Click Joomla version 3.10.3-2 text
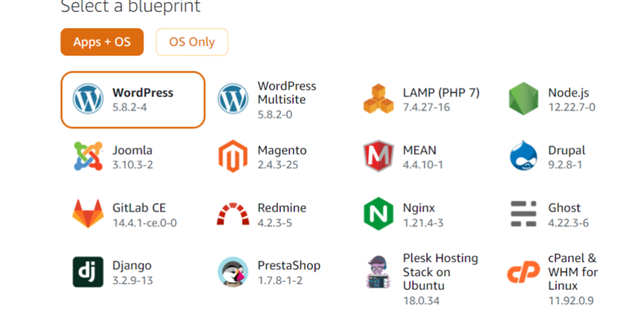Screen dimensions: 627x324 point(132,165)
